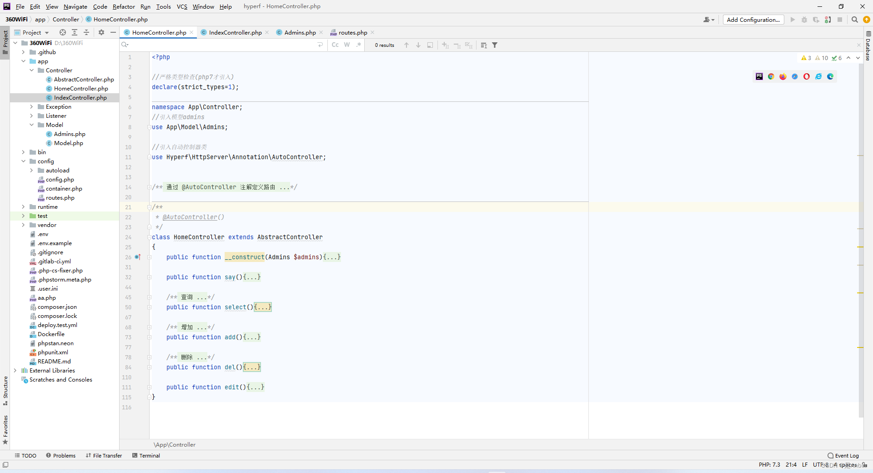
Task: Open the Refactor menu
Action: [x=124, y=6]
